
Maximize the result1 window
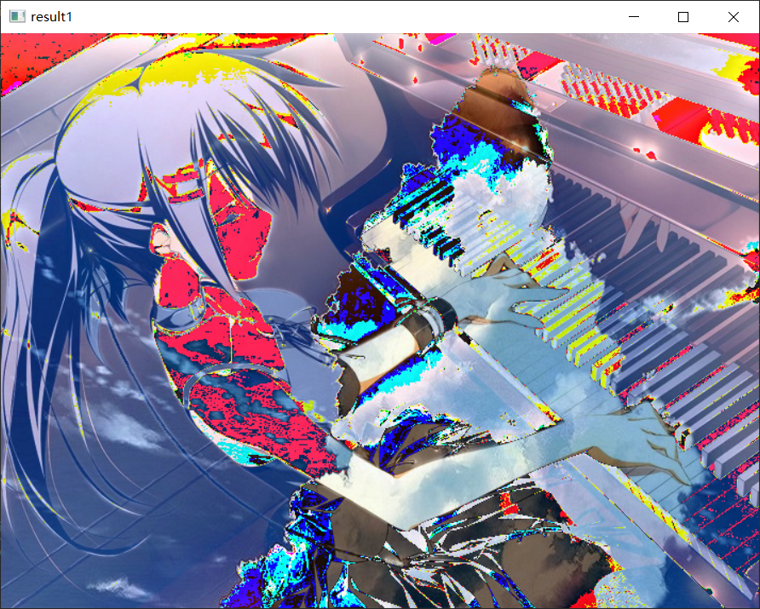point(683,17)
